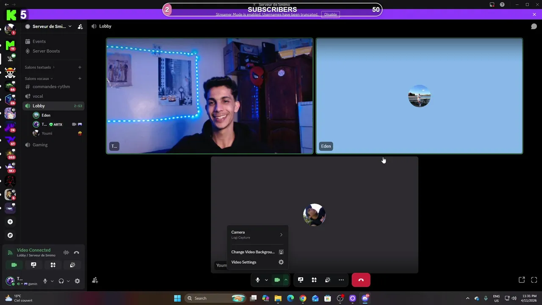Viewport: 542px width, 305px height.
Task: Deafen with the headphones icon
Action: (61, 281)
